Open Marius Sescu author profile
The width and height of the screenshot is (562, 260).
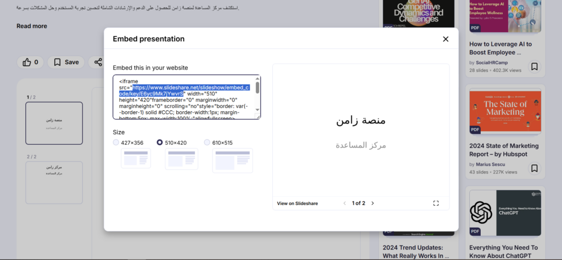point(490,165)
